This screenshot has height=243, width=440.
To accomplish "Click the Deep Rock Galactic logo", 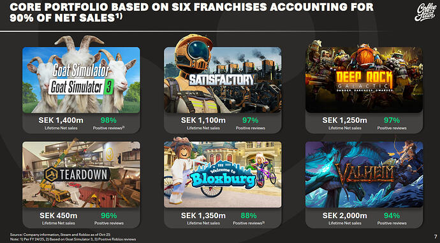I will click(x=363, y=81).
